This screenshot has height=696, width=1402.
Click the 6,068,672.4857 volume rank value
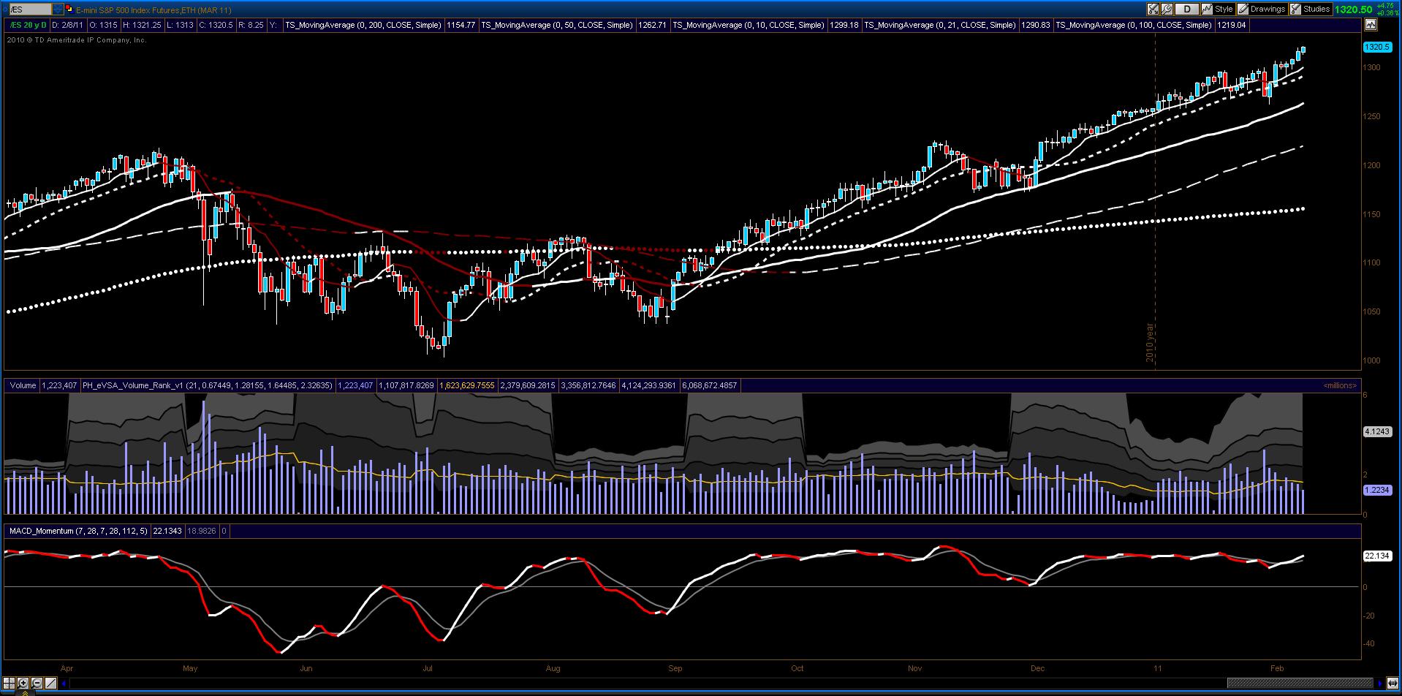click(710, 385)
